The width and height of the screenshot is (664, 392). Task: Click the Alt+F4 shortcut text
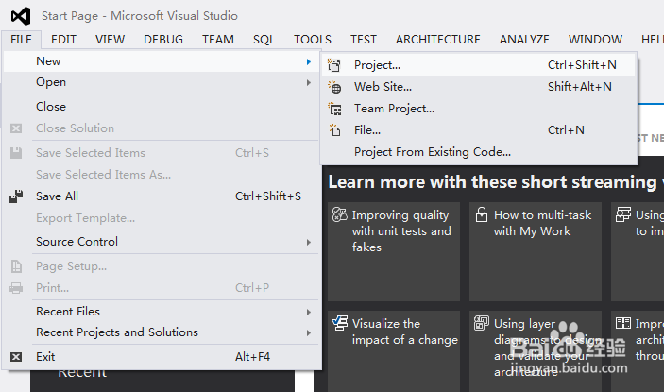click(x=252, y=357)
